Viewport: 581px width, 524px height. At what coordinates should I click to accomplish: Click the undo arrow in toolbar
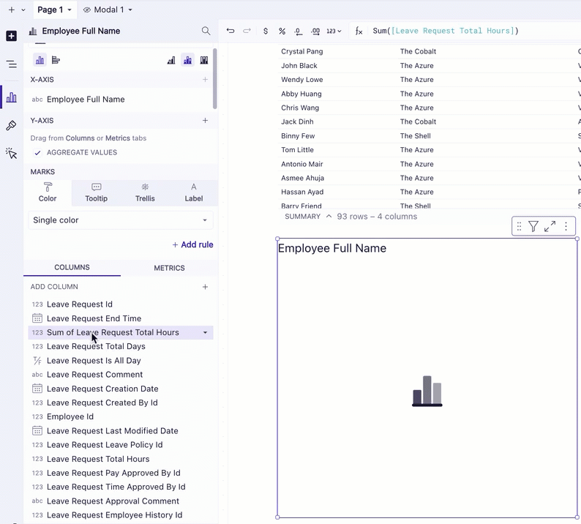pyautogui.click(x=230, y=31)
